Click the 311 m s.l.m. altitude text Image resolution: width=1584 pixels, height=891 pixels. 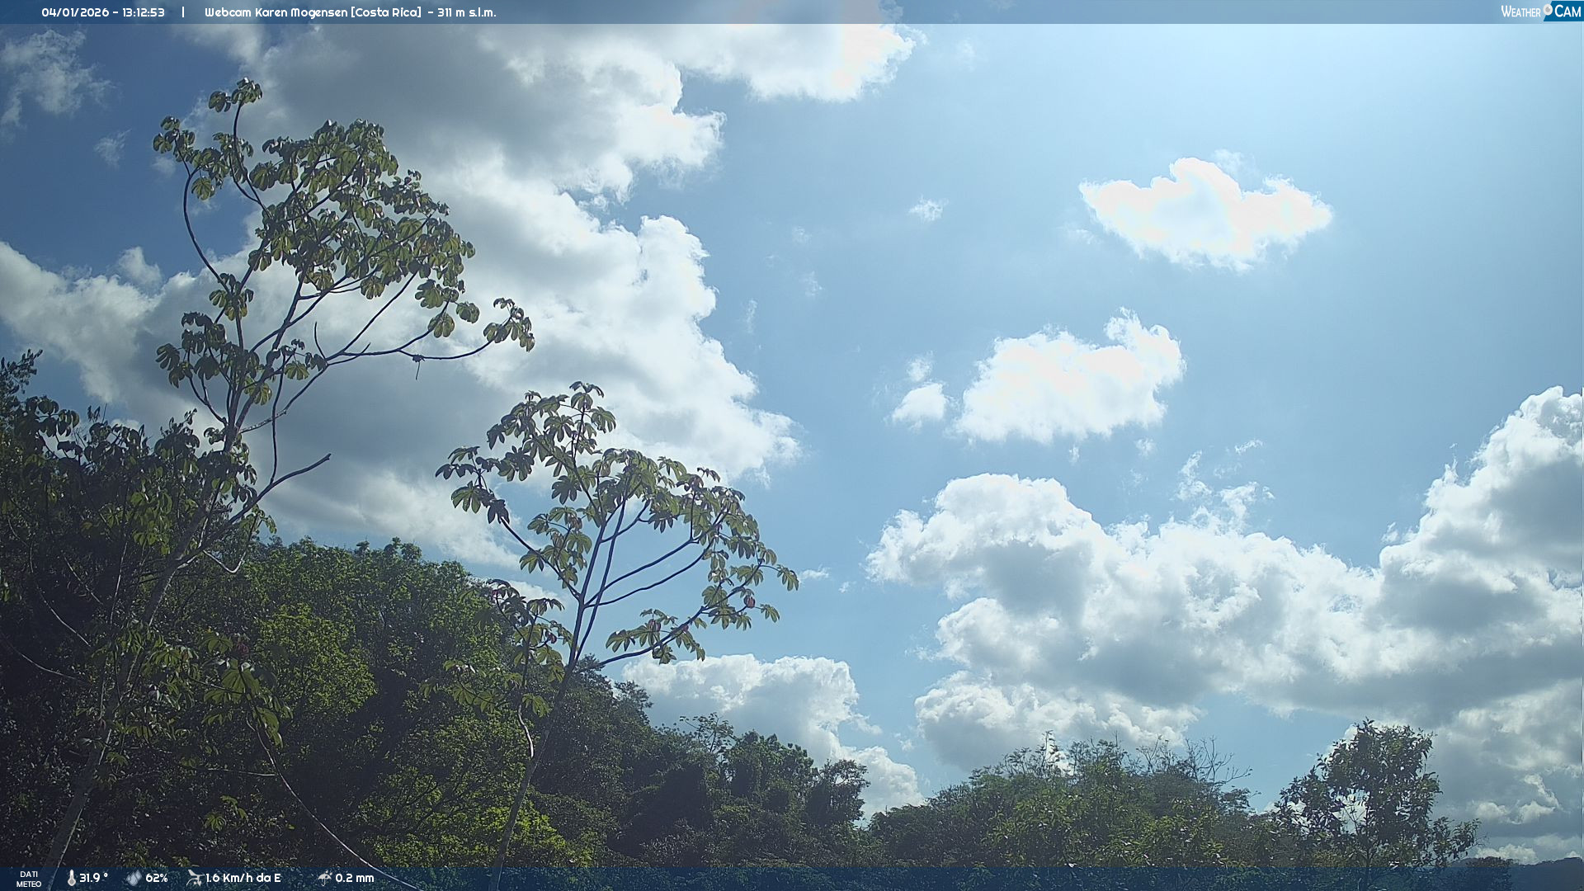click(467, 12)
